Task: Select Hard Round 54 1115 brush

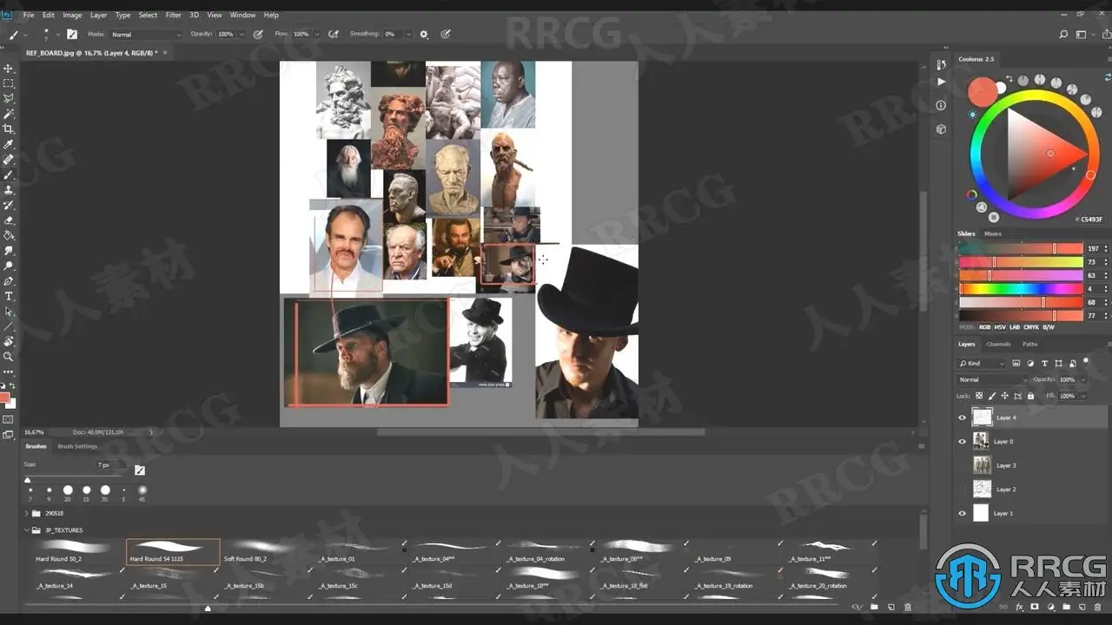Action: coord(173,552)
